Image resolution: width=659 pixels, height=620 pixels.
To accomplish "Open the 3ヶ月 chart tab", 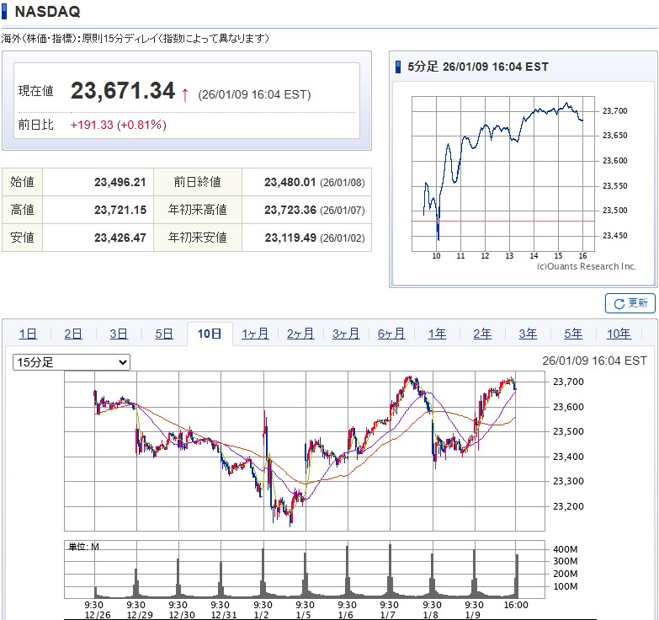I will (x=346, y=334).
